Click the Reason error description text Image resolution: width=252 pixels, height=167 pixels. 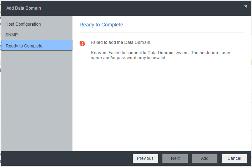[x=161, y=55]
